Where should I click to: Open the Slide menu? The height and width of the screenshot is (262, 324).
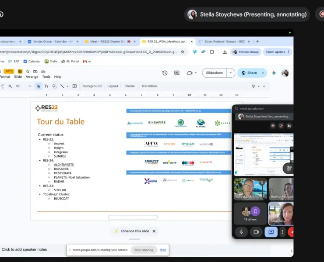click(18, 77)
